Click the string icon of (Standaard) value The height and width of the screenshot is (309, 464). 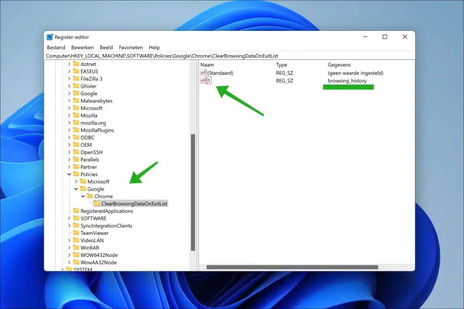[x=203, y=73]
